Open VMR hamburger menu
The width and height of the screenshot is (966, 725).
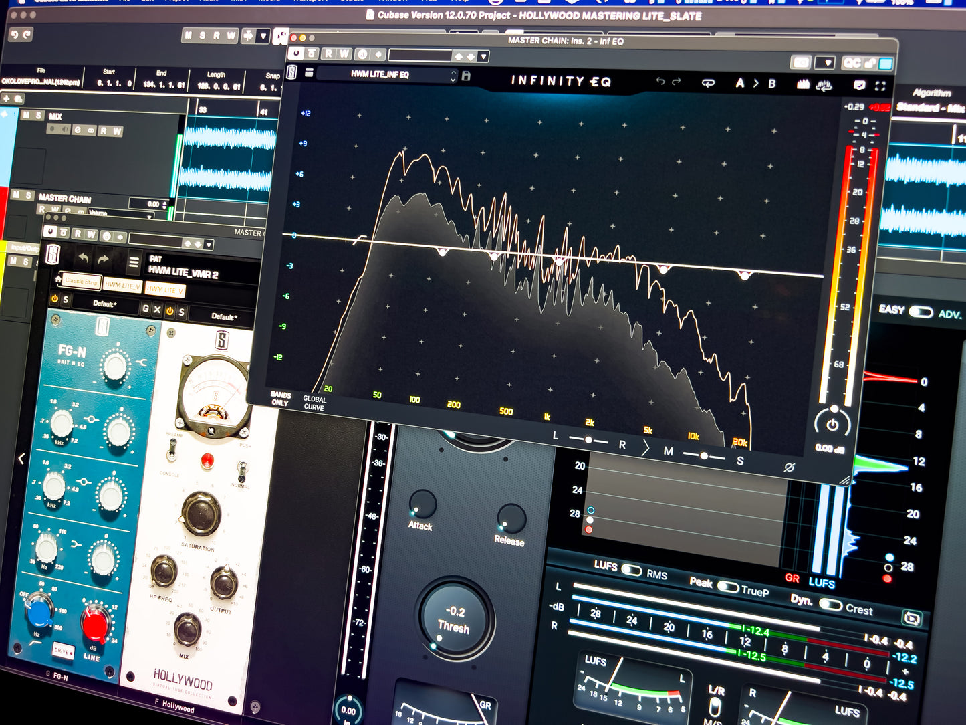[134, 262]
